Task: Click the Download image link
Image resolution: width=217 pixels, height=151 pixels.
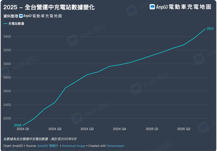Action: pyautogui.click(x=74, y=146)
